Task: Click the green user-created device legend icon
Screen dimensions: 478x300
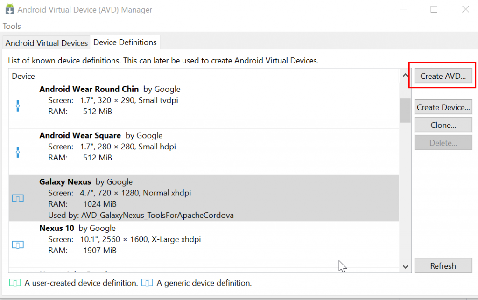Action: [15, 283]
